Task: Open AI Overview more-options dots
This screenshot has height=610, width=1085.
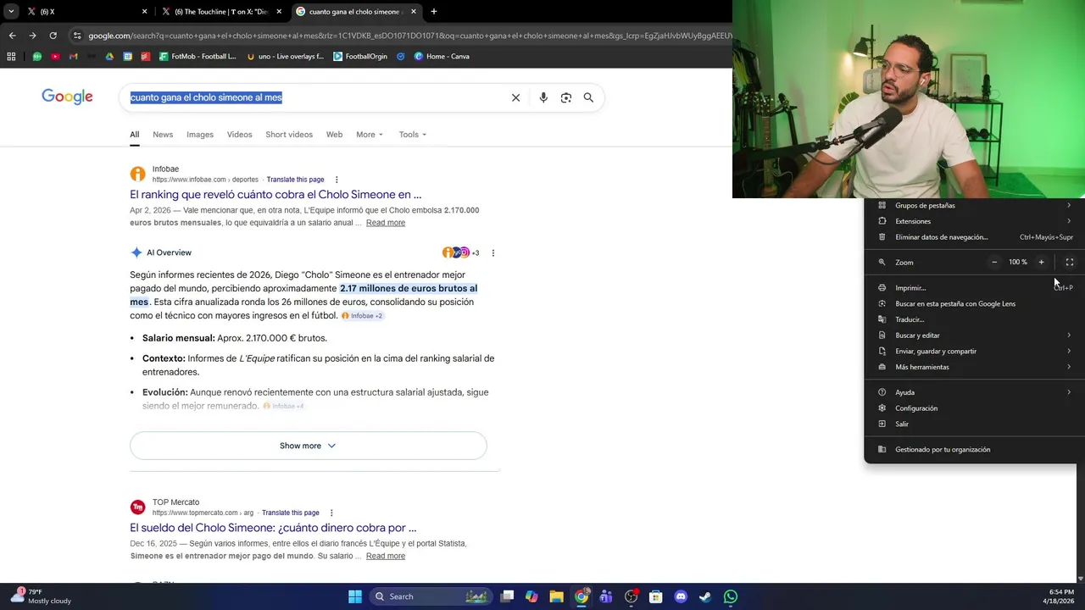Action: pos(493,252)
